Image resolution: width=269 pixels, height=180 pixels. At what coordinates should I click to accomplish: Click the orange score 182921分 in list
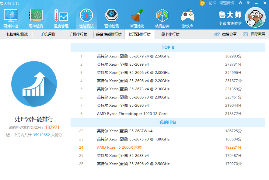tap(233, 147)
